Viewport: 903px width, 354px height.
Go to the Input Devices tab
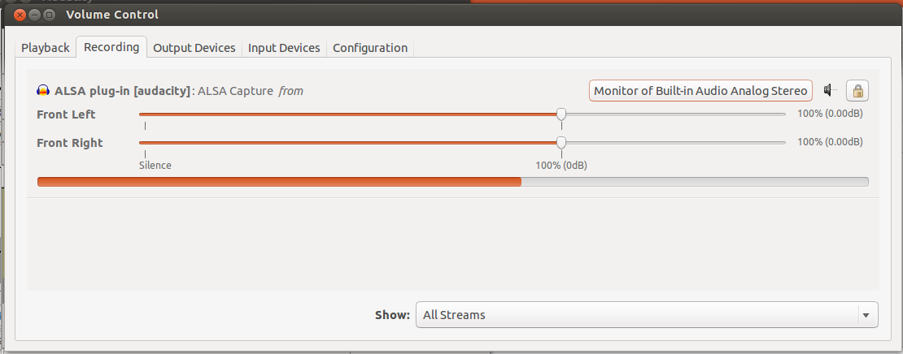284,48
